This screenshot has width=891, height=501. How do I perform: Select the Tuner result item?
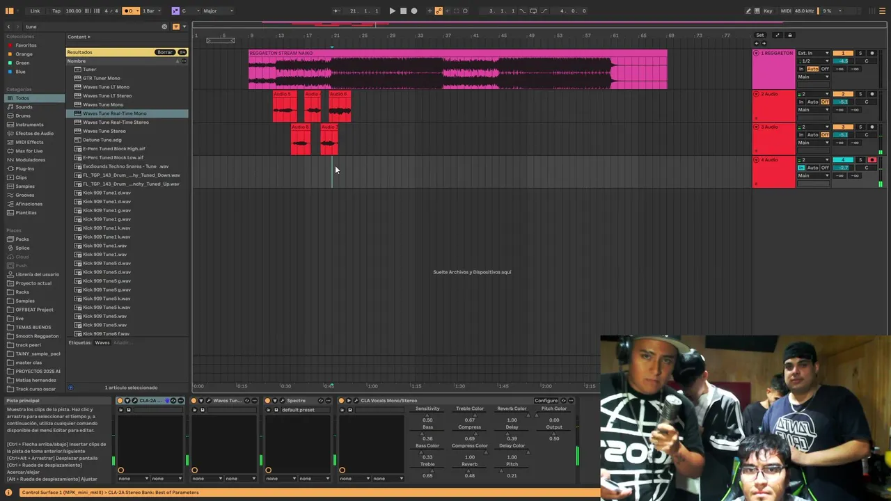coord(89,70)
